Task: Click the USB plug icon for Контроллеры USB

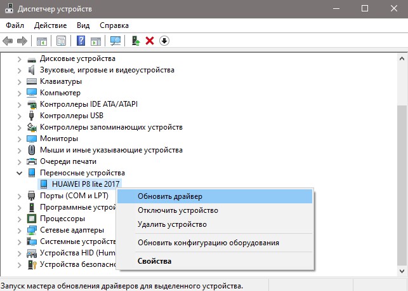Action: [32, 116]
